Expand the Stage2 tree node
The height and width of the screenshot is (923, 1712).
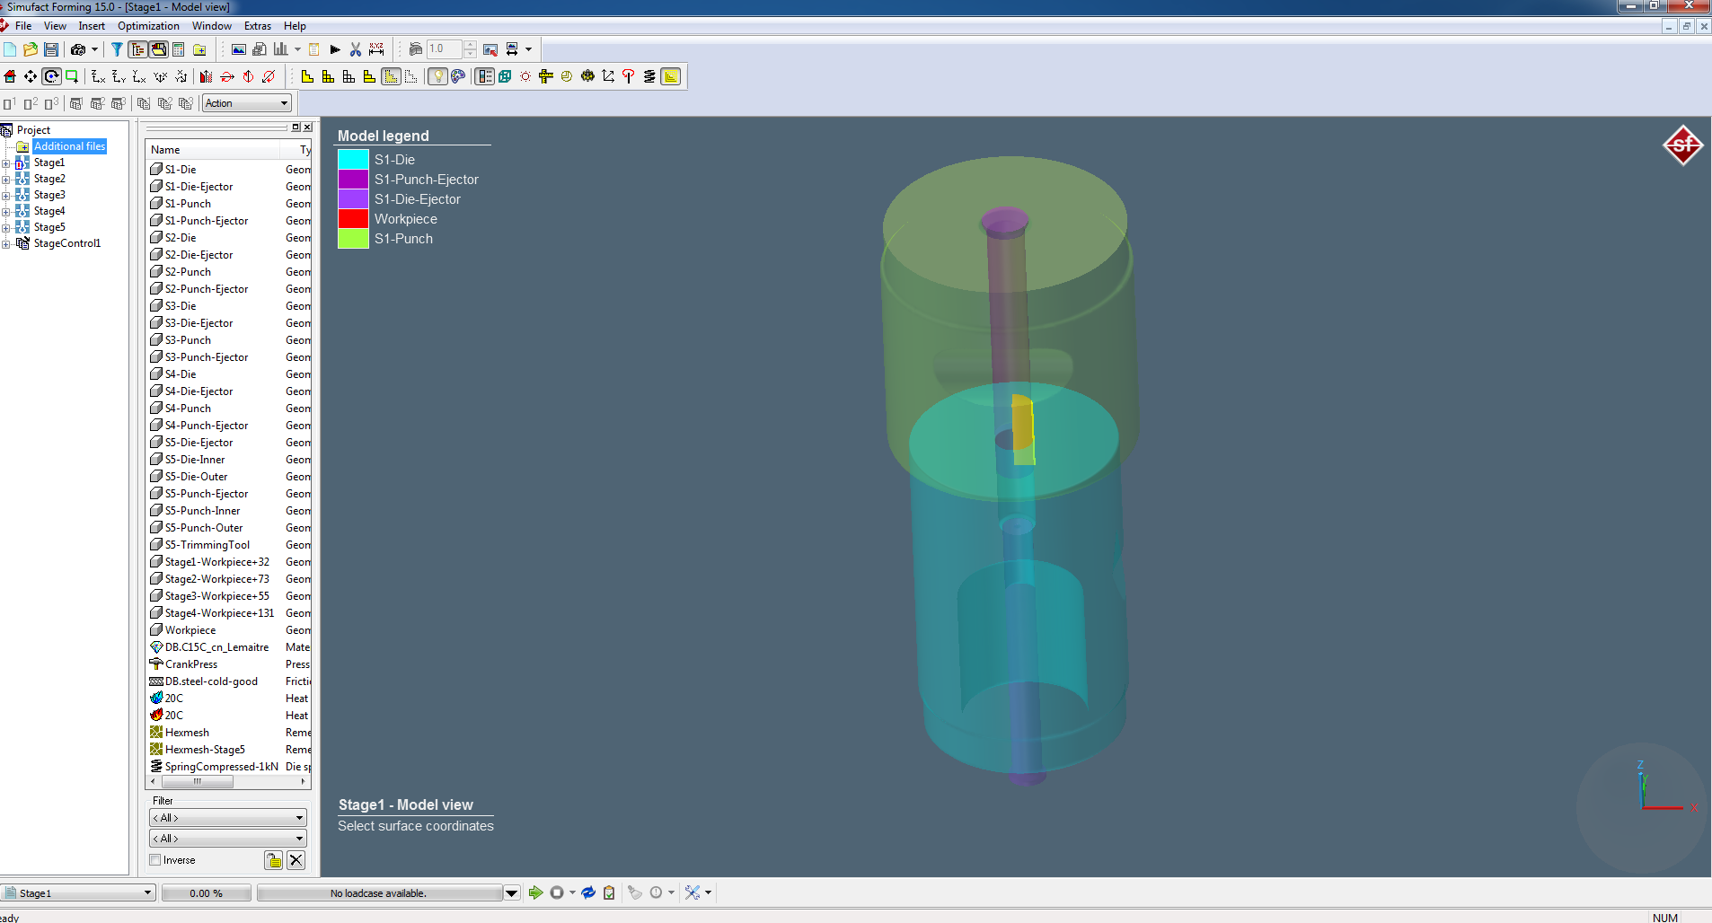coord(6,180)
